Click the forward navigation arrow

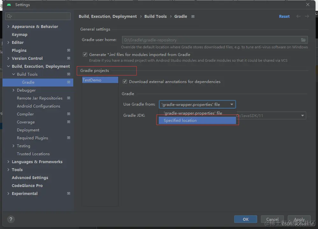point(307,16)
